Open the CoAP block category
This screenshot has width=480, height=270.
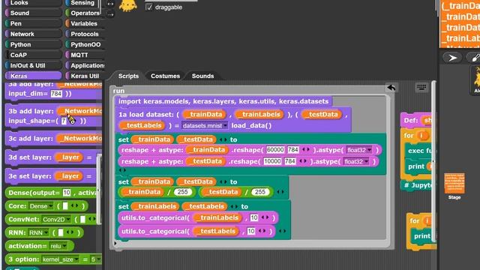tap(33, 55)
